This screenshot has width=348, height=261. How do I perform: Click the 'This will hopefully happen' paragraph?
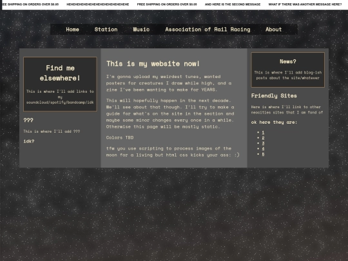click(170, 113)
